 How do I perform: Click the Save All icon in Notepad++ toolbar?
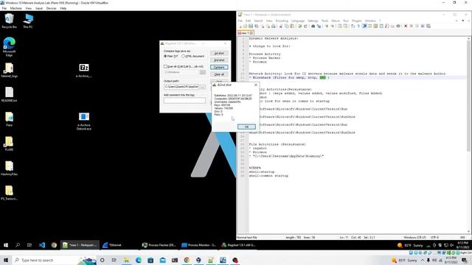(x=256, y=26)
